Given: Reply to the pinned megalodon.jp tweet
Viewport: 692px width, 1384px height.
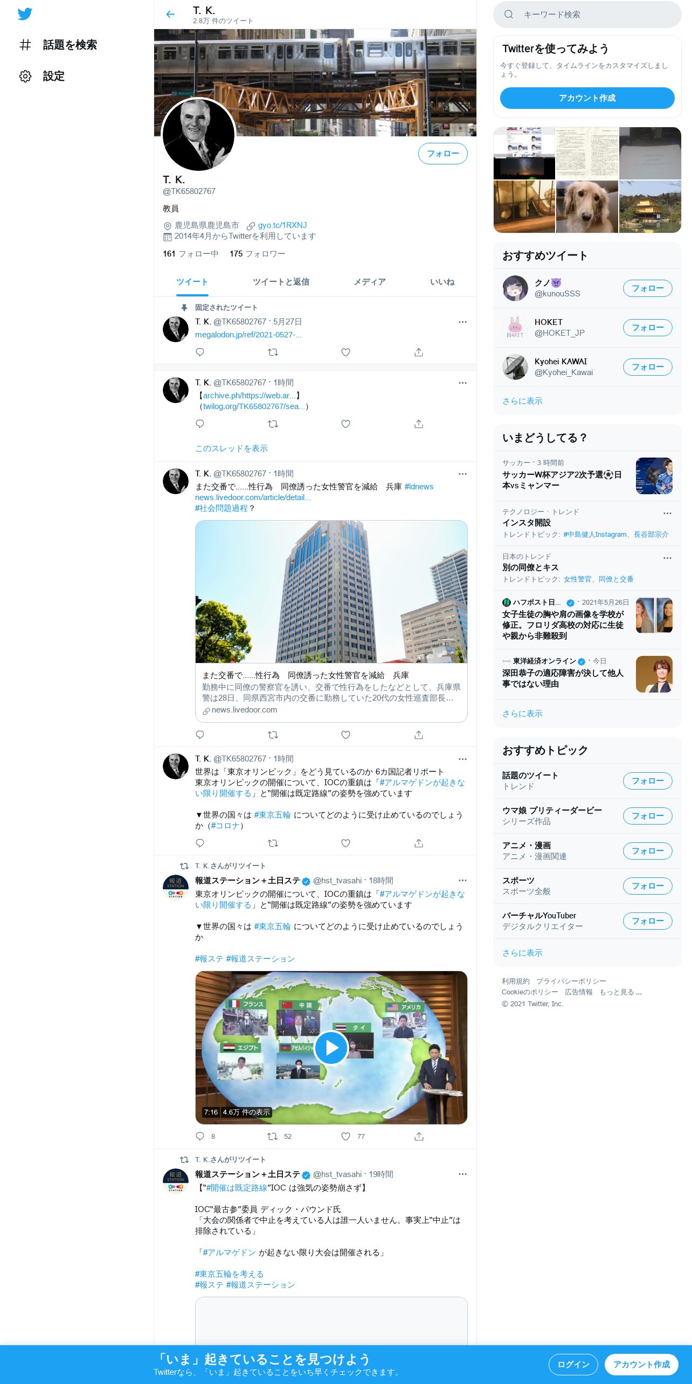Looking at the screenshot, I should (x=200, y=352).
